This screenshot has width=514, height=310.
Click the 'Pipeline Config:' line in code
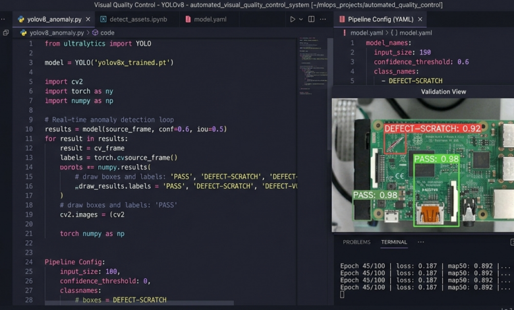tap(74, 262)
